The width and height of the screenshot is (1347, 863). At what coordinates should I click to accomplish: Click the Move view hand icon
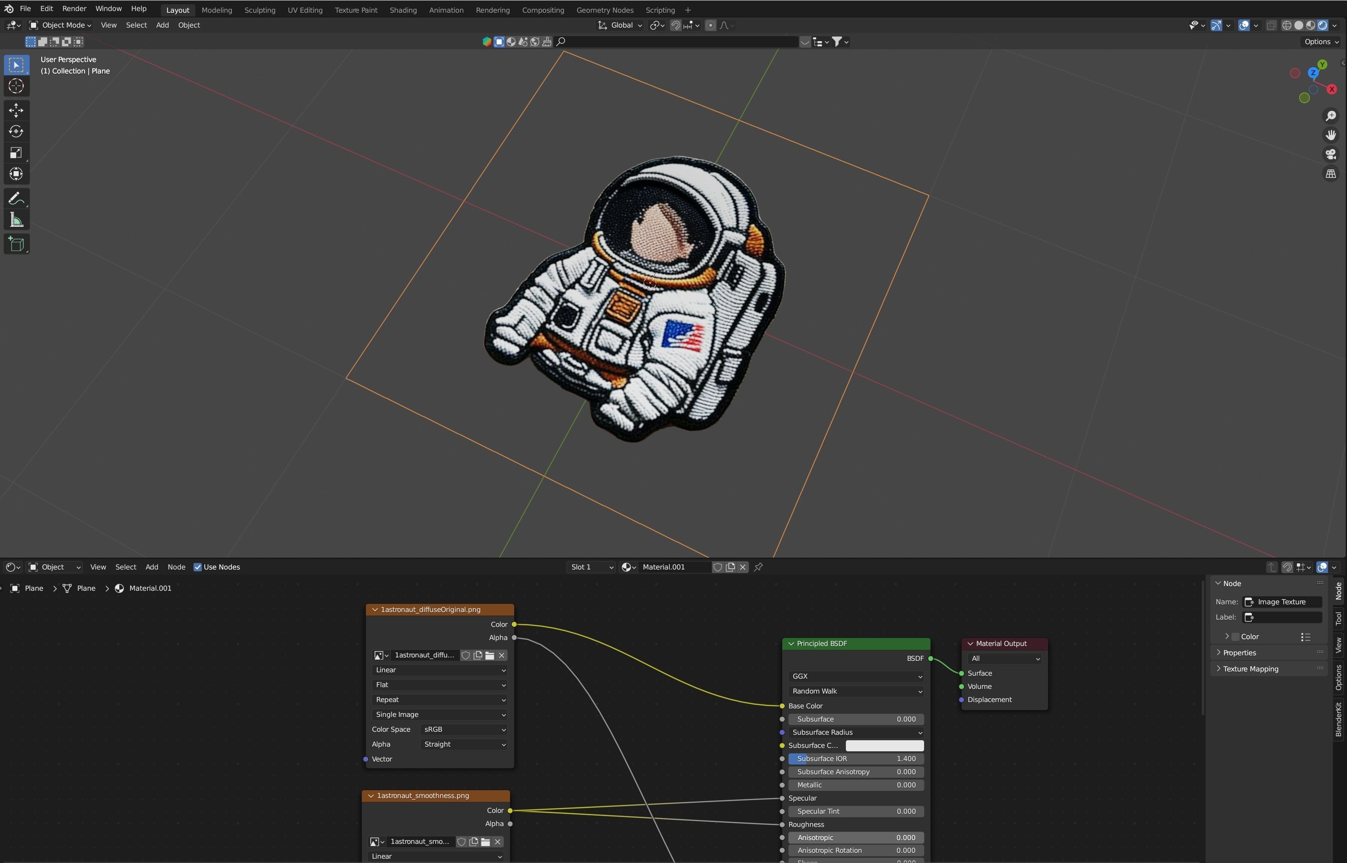(x=1330, y=135)
